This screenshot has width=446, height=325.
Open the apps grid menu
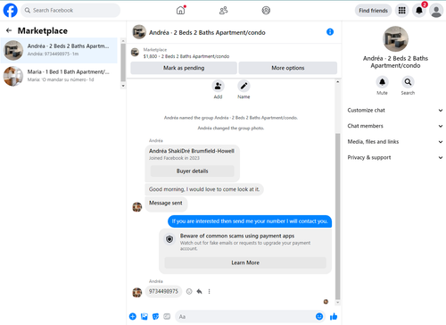click(x=402, y=11)
